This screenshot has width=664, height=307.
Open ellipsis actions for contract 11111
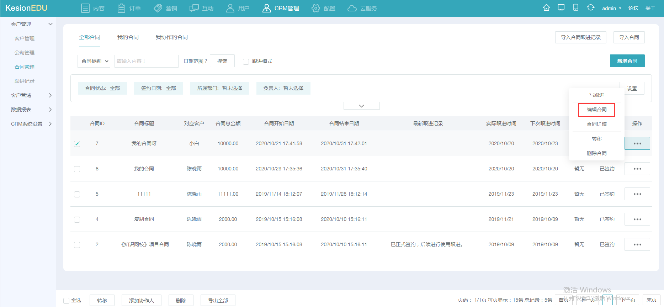point(637,194)
